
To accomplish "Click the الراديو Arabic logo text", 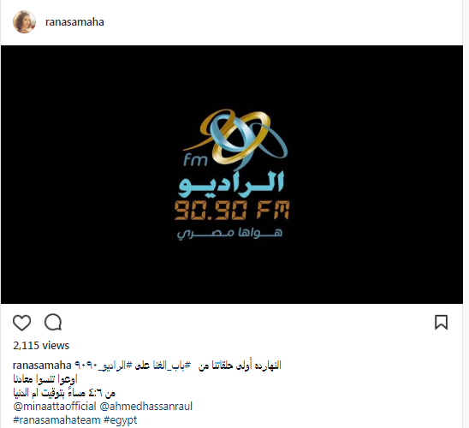I will [231, 182].
